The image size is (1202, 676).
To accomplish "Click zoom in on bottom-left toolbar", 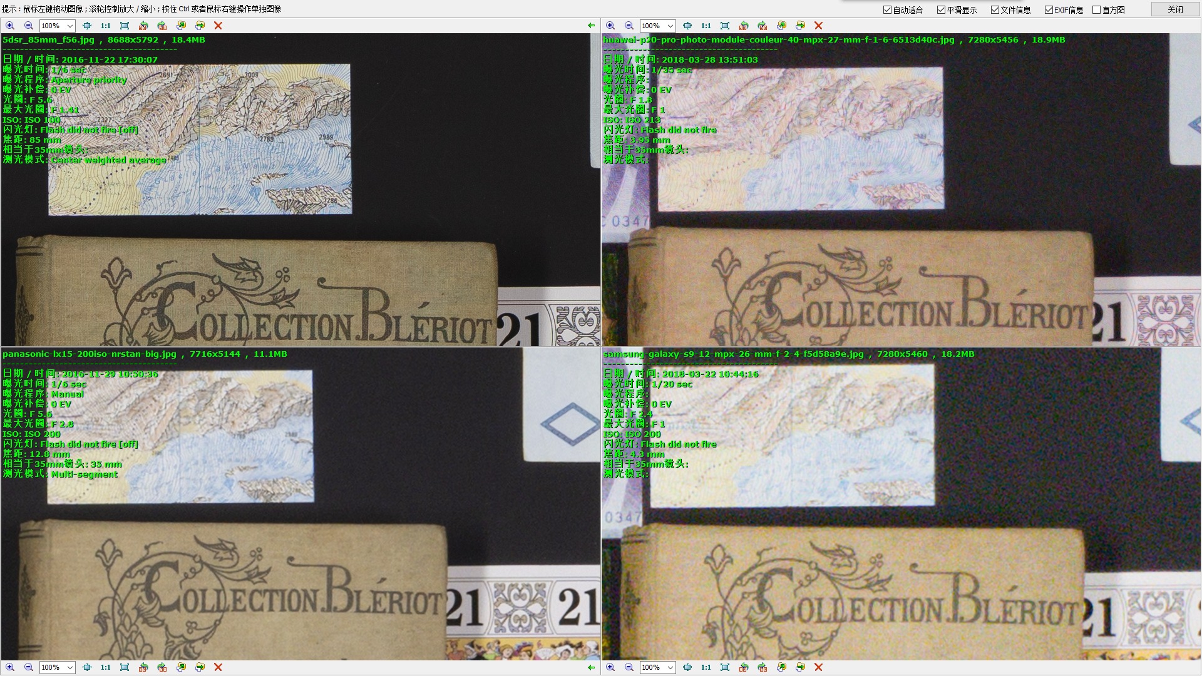I will click(x=10, y=667).
